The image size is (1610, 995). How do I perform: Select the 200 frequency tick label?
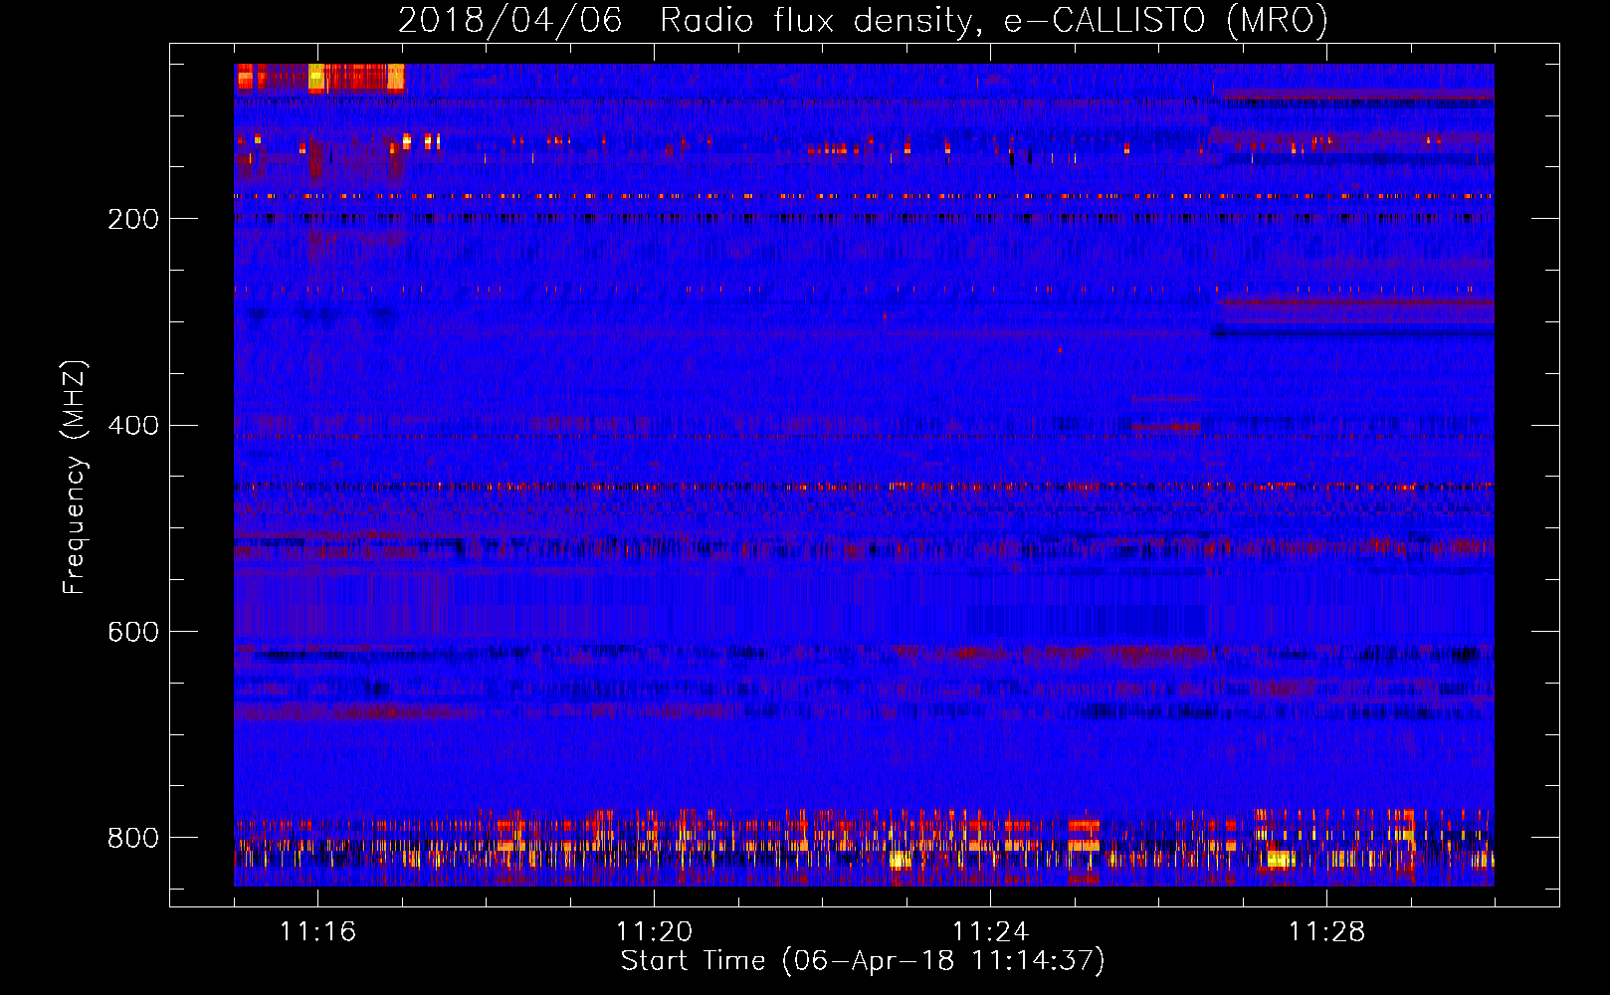pos(132,219)
